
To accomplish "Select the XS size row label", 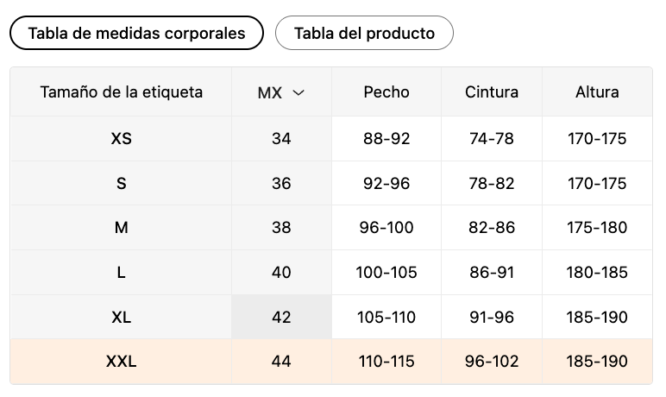I will [x=122, y=138].
